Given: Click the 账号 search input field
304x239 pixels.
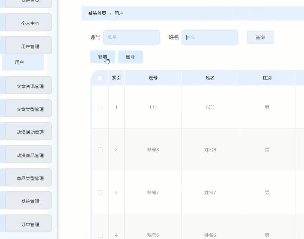Looking at the screenshot, I should click(132, 37).
